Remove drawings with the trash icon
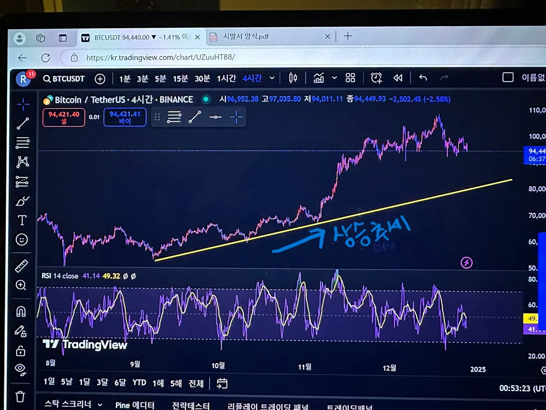The image size is (546, 410). pyautogui.click(x=20, y=397)
